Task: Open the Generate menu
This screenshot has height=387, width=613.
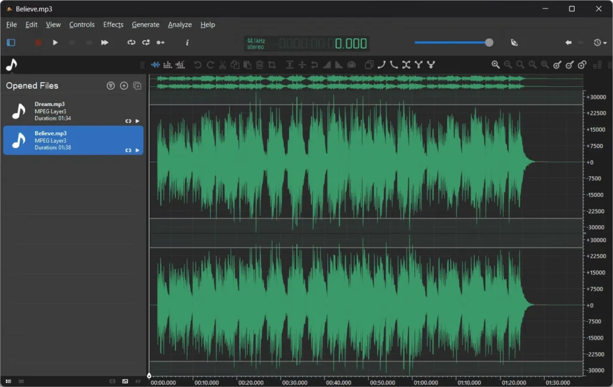Action: [145, 25]
